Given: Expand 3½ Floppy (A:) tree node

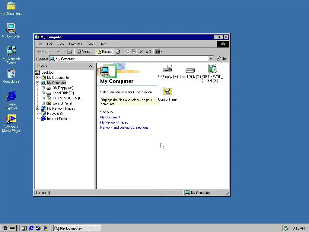Looking at the screenshot, I should coord(43,88).
